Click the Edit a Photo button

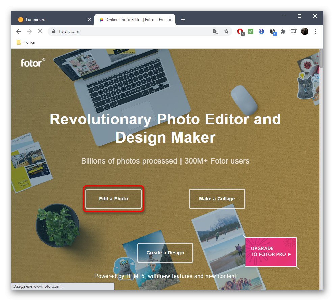pyautogui.click(x=113, y=199)
